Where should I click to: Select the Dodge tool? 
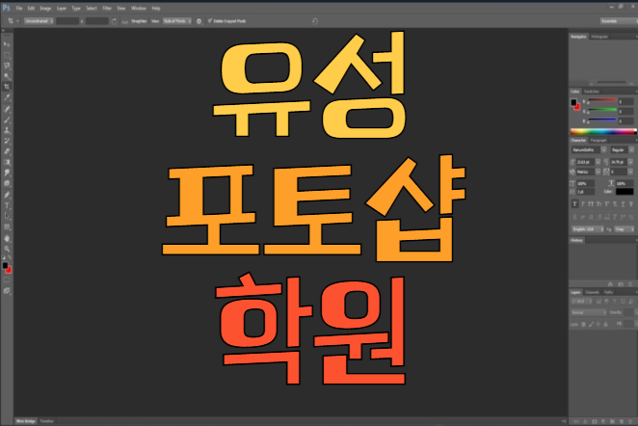point(7,183)
